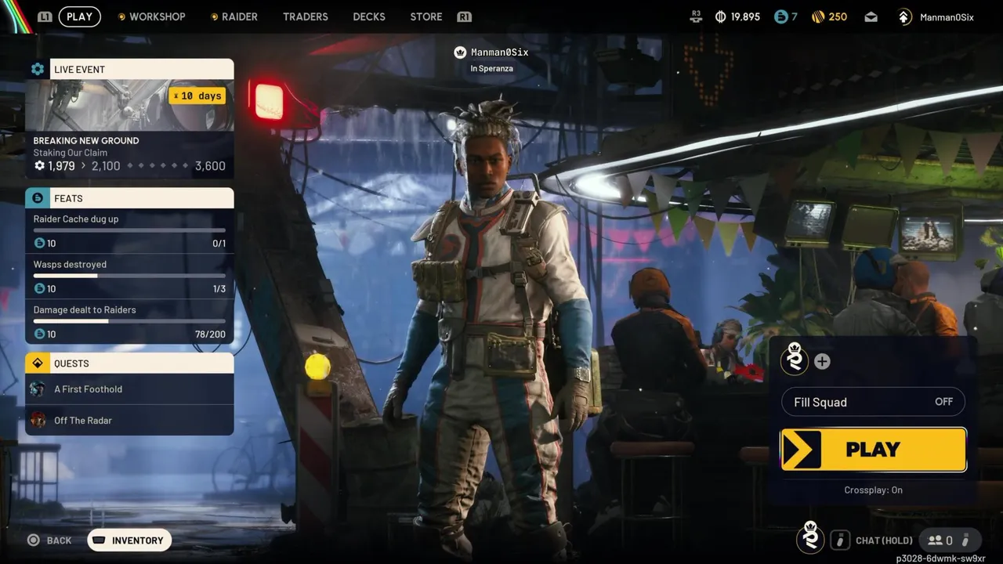Image resolution: width=1003 pixels, height=564 pixels.
Task: Click reward icon under Wasps destroyed
Action: (39, 289)
